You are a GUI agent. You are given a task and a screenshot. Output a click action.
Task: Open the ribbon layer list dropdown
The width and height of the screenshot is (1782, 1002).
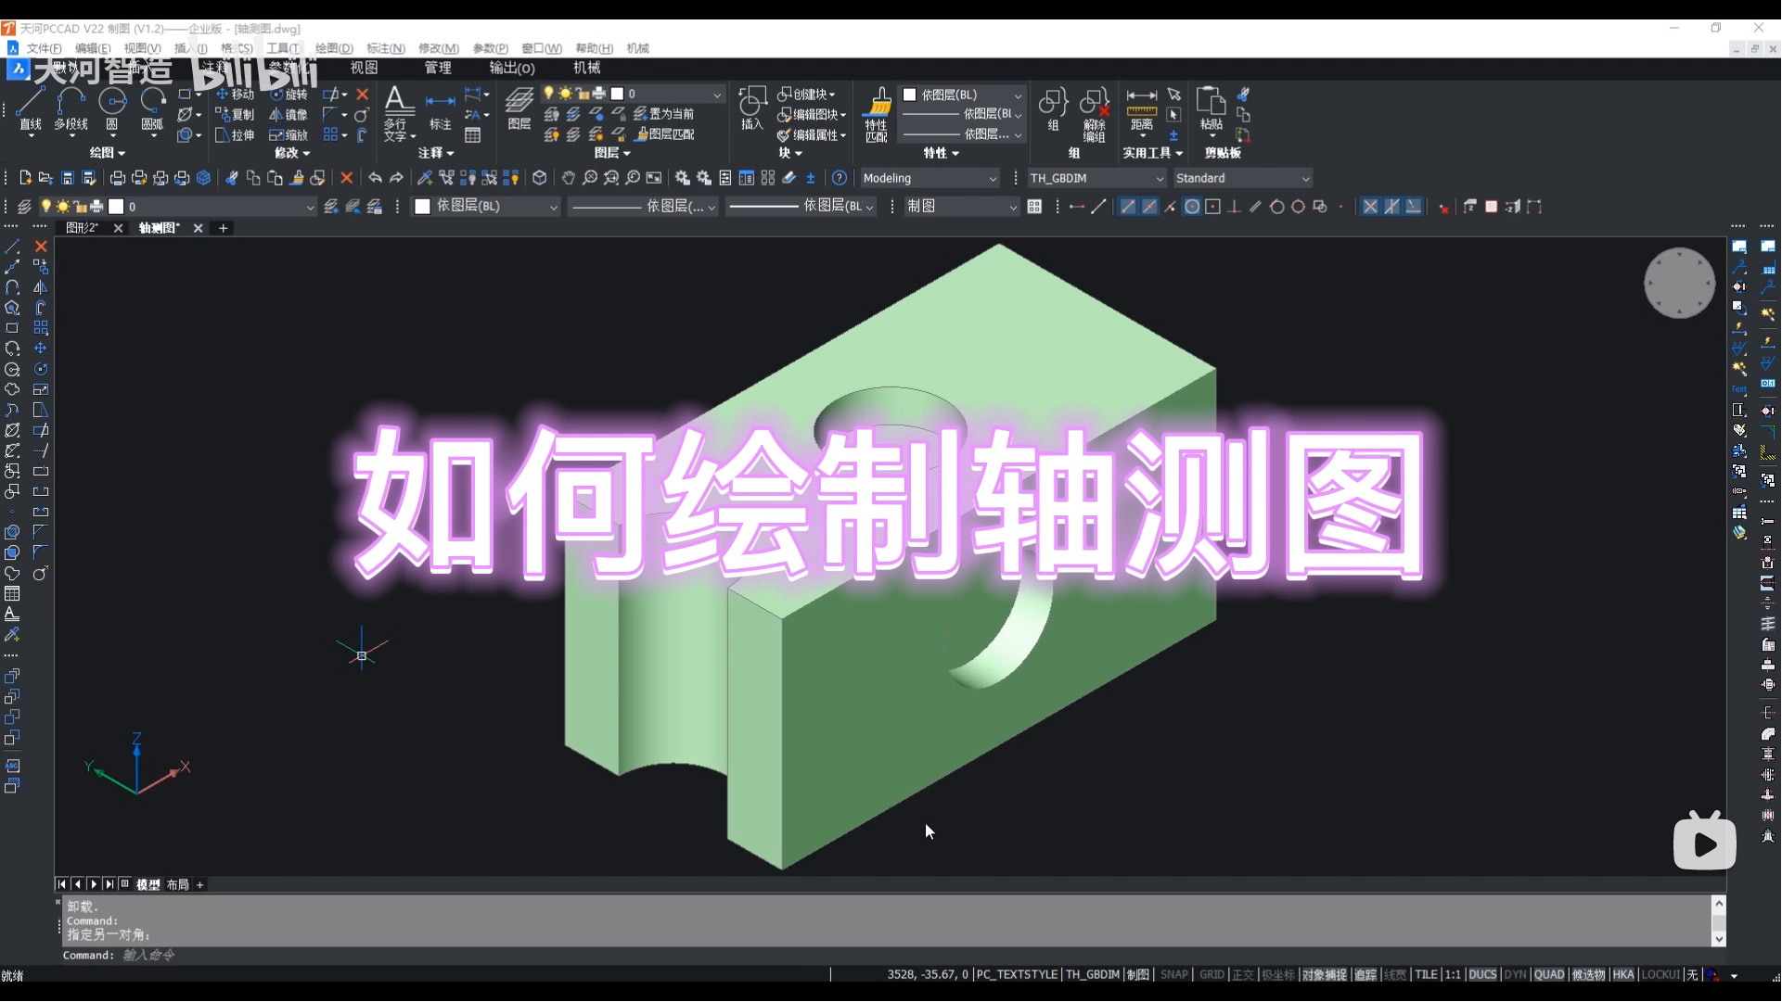click(633, 94)
